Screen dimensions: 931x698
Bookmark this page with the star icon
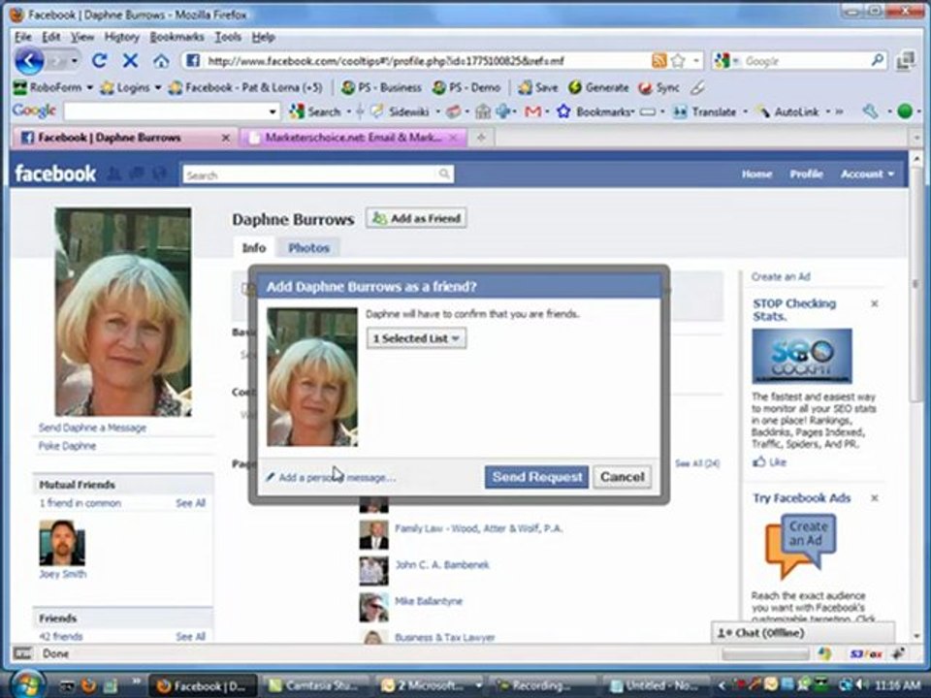[x=678, y=60]
